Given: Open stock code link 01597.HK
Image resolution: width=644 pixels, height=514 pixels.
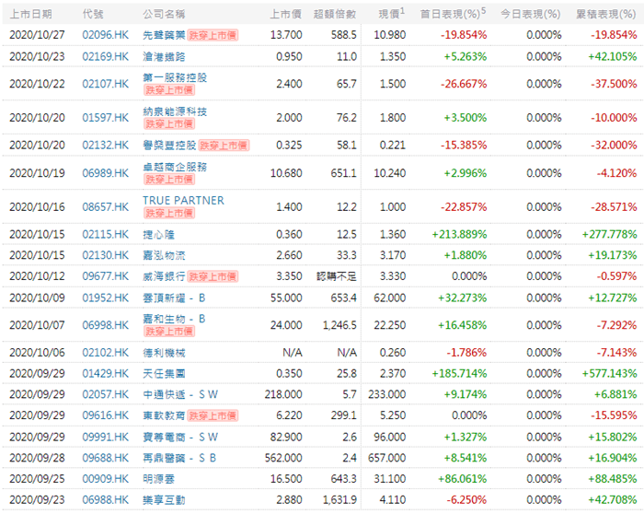Looking at the screenshot, I should point(105,118).
